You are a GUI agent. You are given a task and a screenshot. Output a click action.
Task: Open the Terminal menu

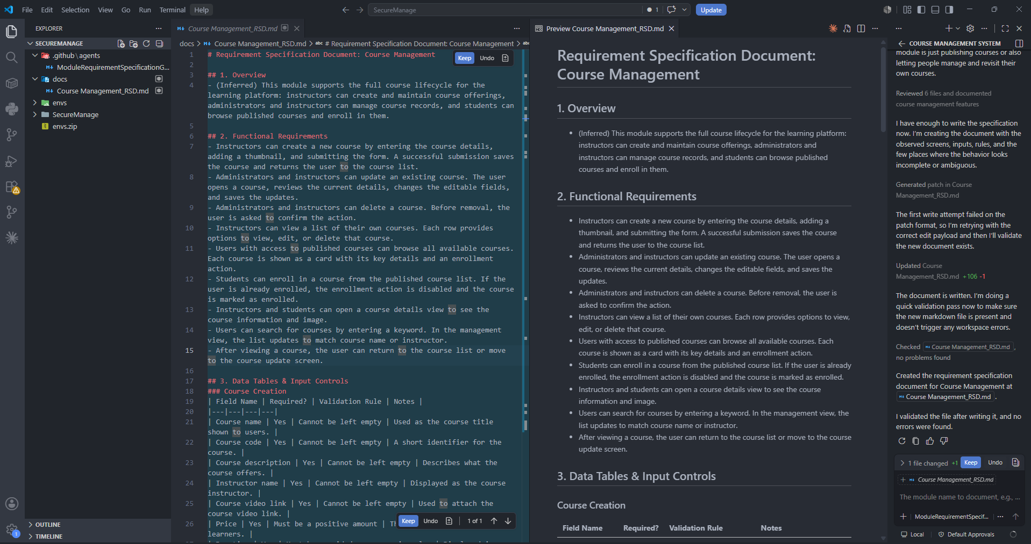172,10
